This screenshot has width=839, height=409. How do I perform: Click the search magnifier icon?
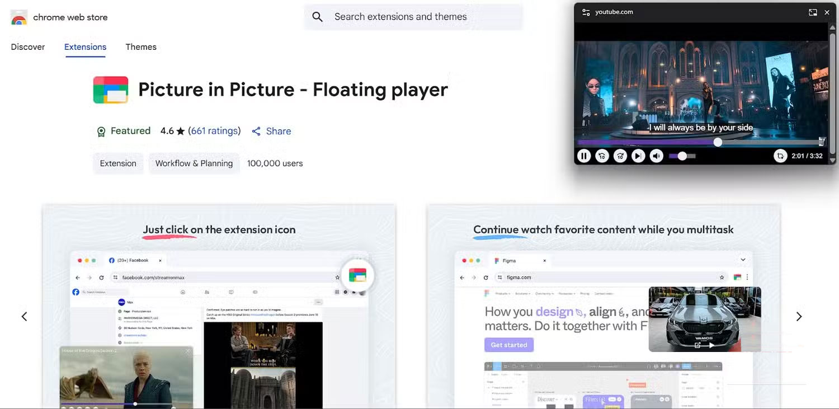(317, 17)
